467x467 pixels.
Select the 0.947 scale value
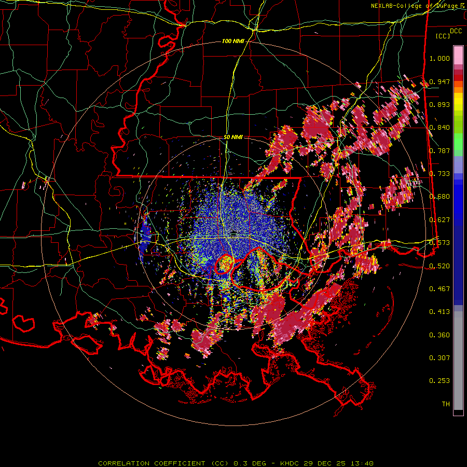coord(439,81)
